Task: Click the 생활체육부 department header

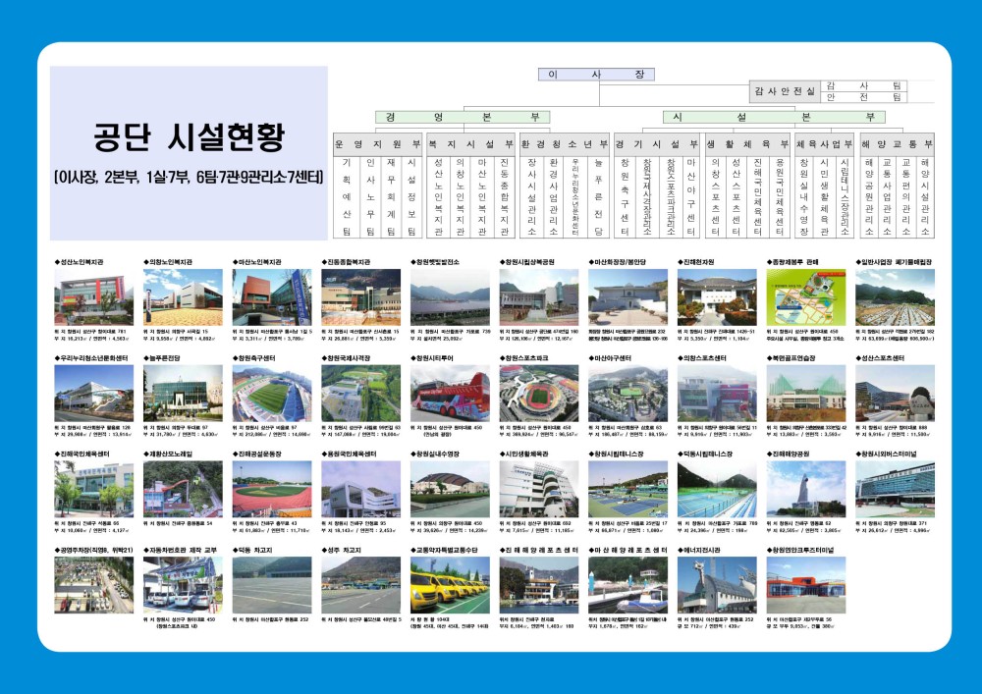Action: 747,144
